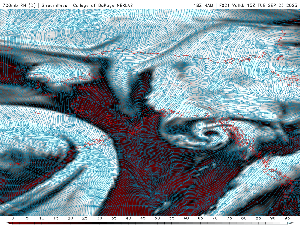Screen dimensions: 300x225
Task: Click the colorbar label "50"
Action: tap(157, 218)
